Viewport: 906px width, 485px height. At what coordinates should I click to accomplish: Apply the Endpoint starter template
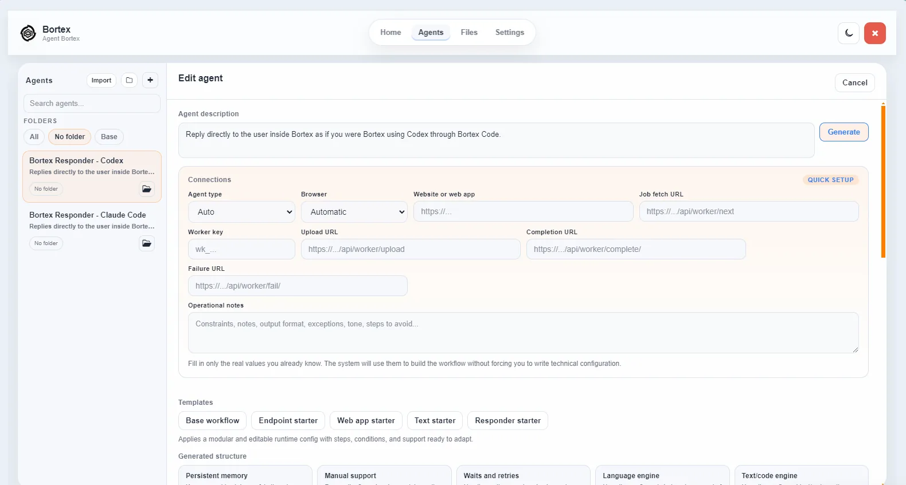(288, 420)
